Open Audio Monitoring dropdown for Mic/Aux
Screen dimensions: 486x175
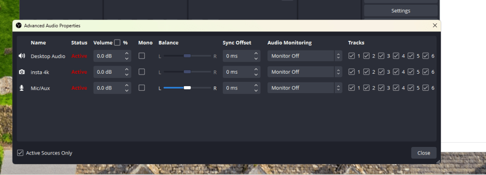[305, 88]
